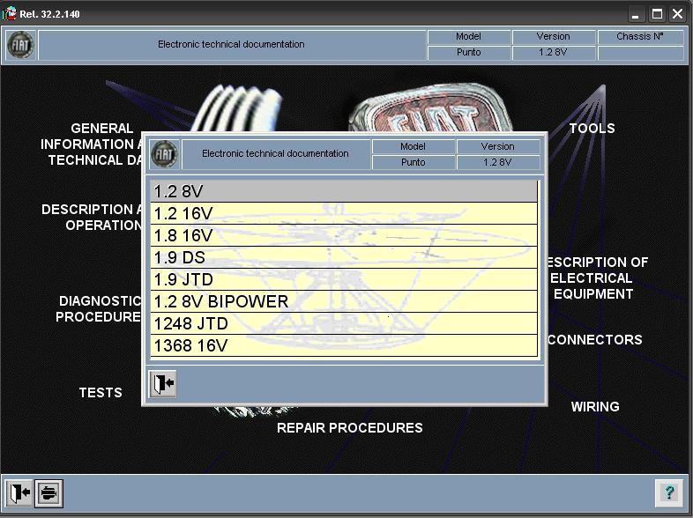This screenshot has height=518, width=693.
Task: Open the Connectors section
Action: (595, 340)
